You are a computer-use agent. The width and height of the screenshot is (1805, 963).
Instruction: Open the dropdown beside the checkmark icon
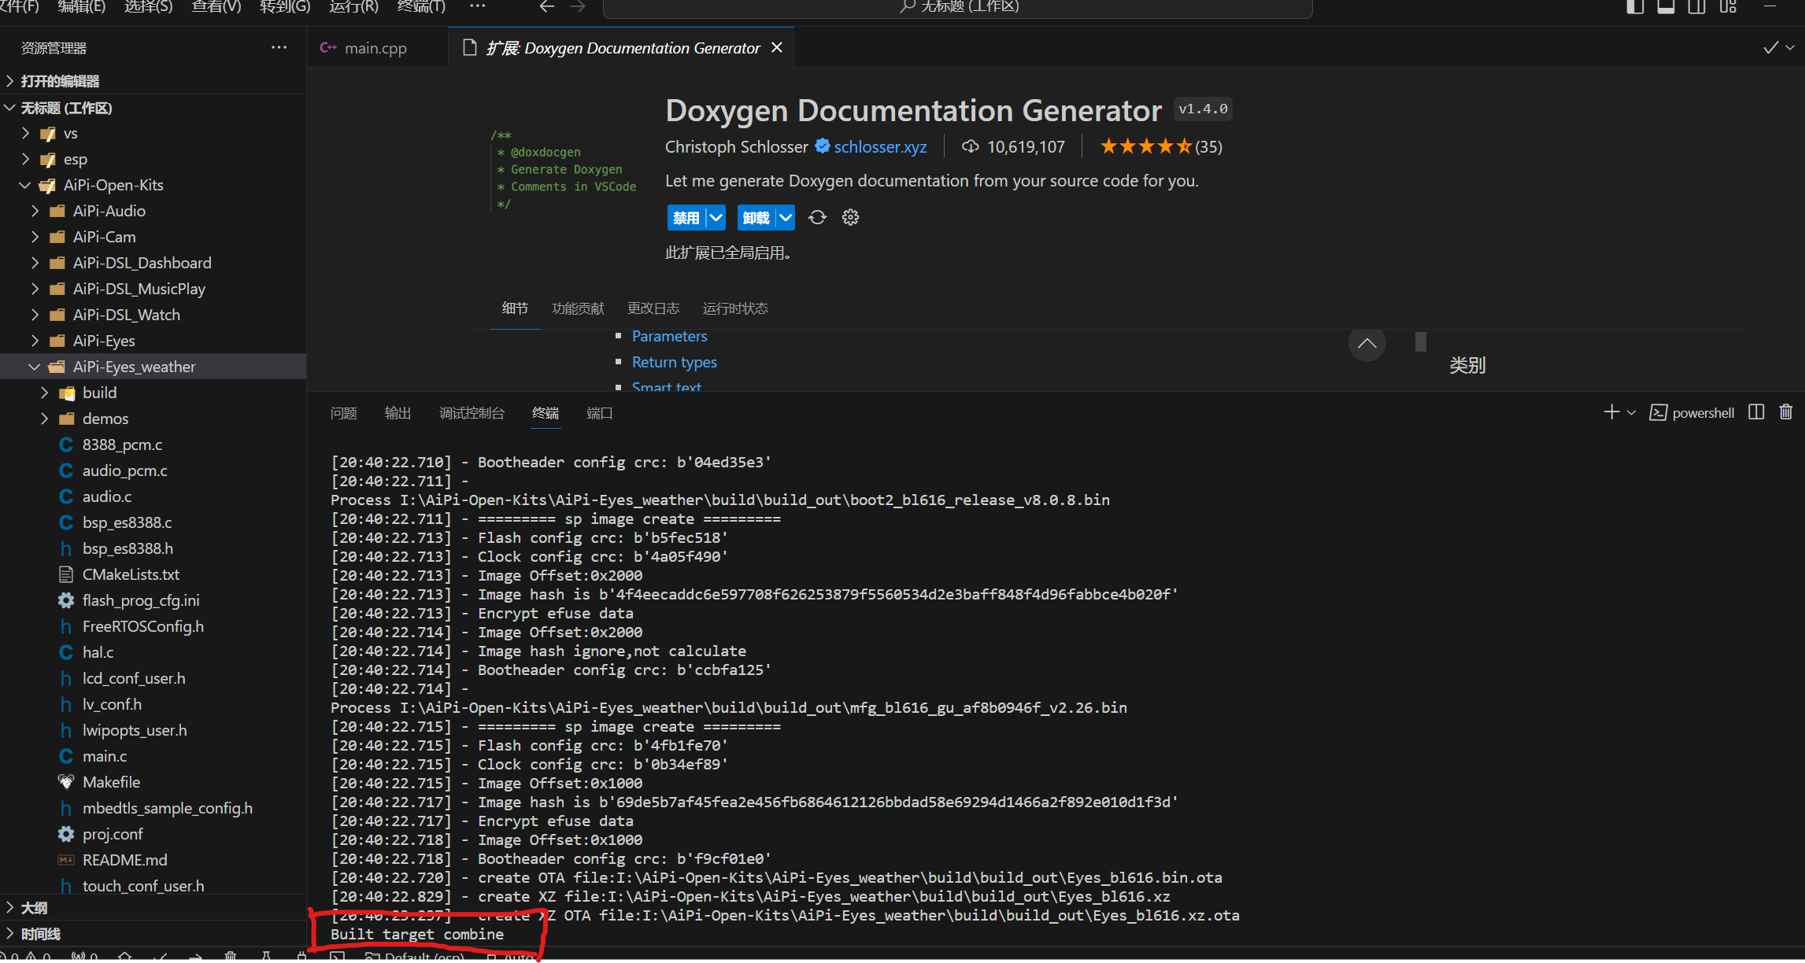1790,47
